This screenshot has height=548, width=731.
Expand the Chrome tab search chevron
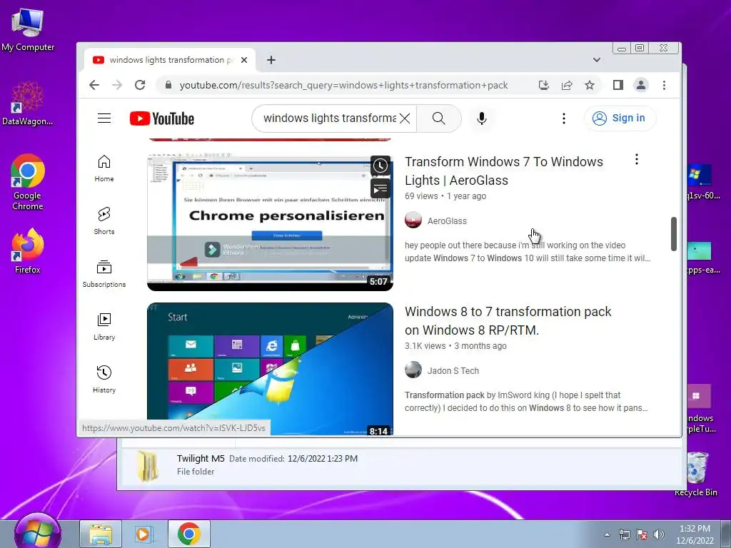pyautogui.click(x=597, y=60)
